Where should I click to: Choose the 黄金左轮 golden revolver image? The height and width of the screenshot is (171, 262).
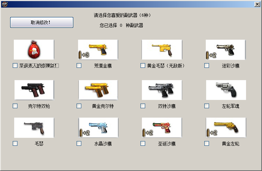tap(226, 128)
